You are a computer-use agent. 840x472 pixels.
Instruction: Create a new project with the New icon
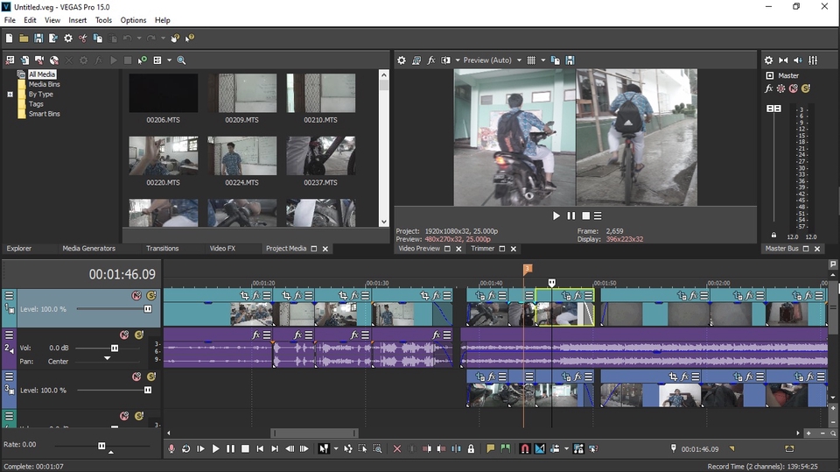[x=9, y=38]
